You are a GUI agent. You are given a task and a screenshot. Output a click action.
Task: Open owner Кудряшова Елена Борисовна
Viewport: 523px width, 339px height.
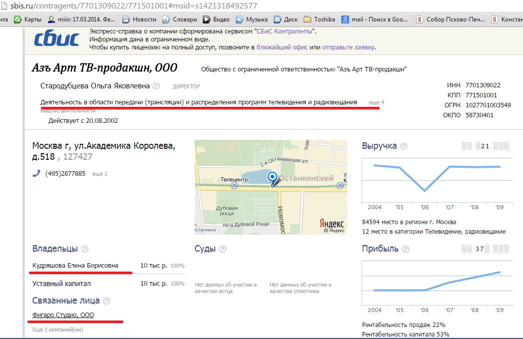click(x=75, y=266)
